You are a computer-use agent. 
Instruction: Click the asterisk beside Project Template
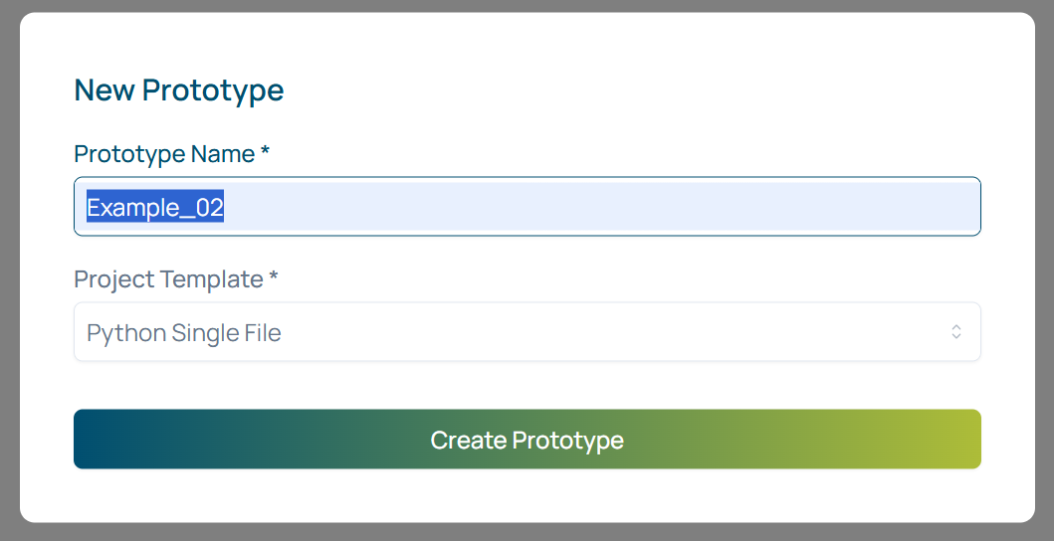tap(273, 279)
